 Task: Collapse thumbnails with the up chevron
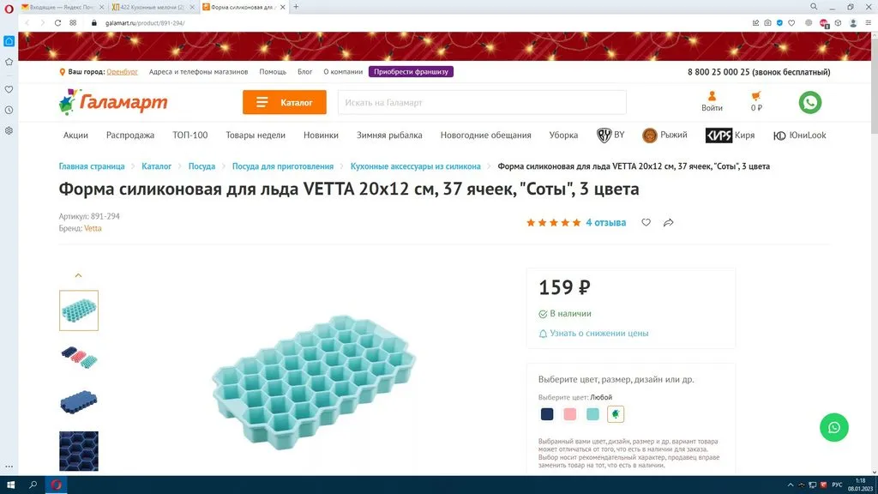78,275
